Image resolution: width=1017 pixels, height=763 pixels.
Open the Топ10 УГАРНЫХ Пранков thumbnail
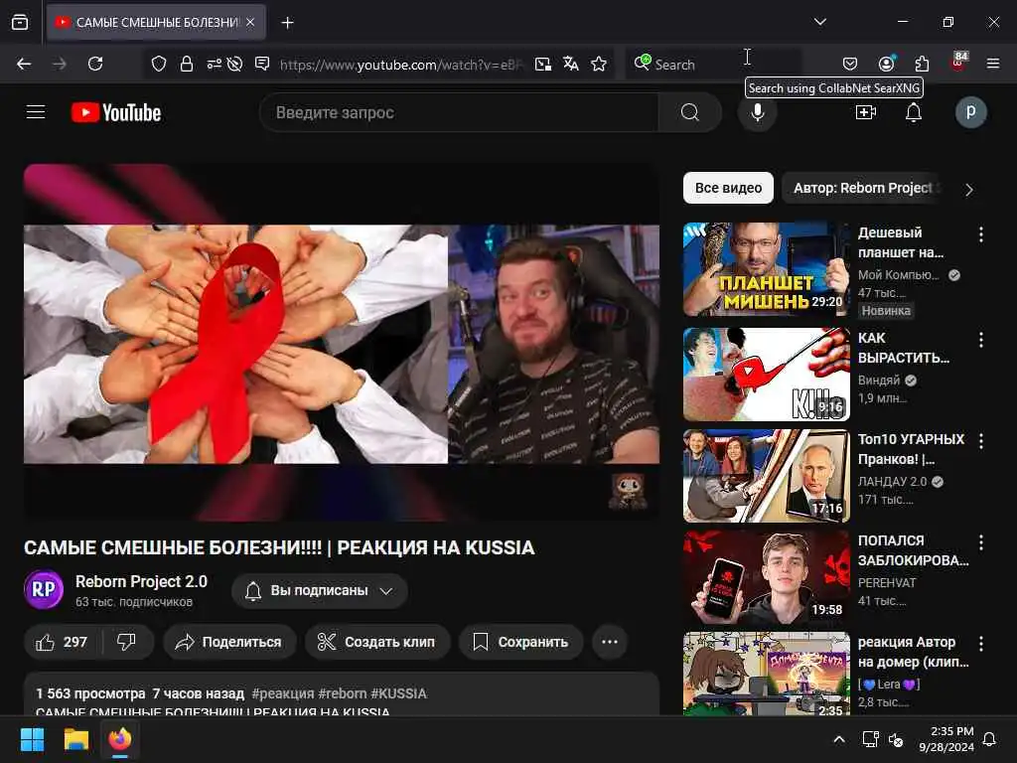(766, 476)
